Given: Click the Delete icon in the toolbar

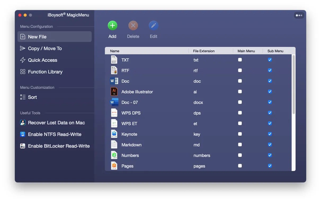Looking at the screenshot, I should [133, 25].
